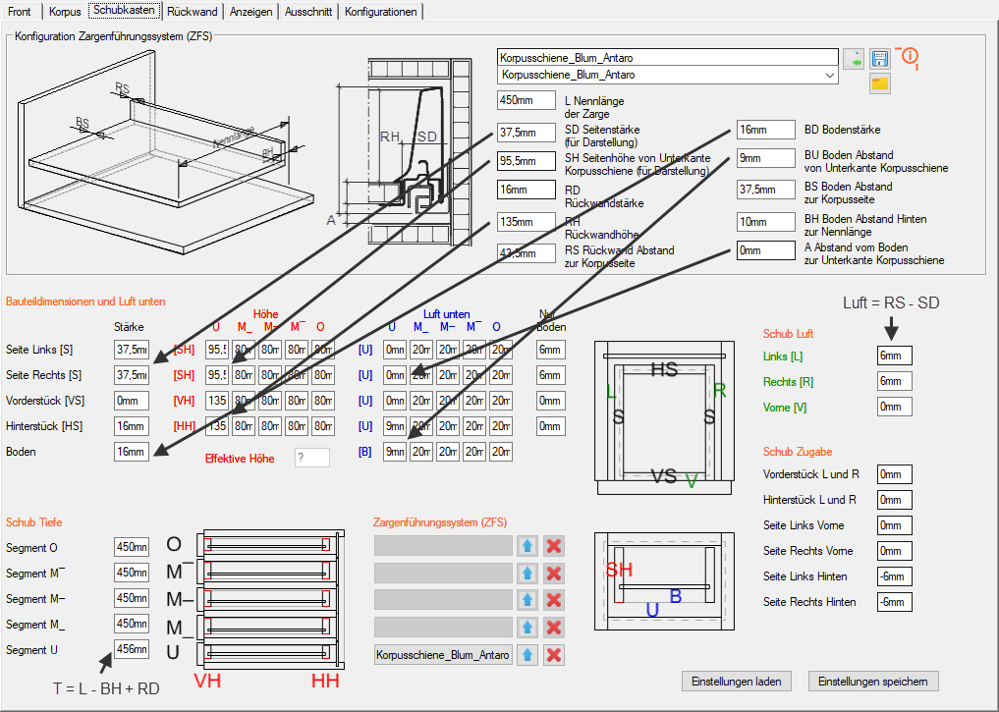Click the BH Boden Abstand Hinten field
The width and height of the screenshot is (999, 712).
[766, 222]
